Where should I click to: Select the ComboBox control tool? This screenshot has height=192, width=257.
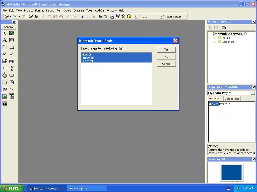click(5, 61)
